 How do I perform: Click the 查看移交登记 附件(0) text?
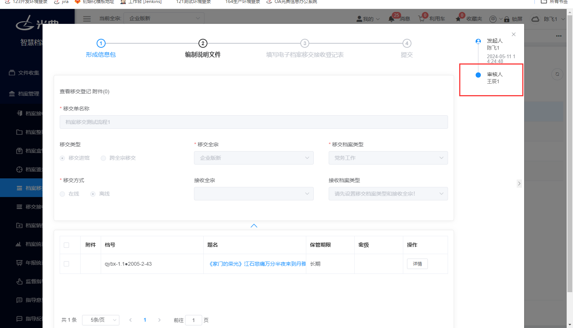84,91
